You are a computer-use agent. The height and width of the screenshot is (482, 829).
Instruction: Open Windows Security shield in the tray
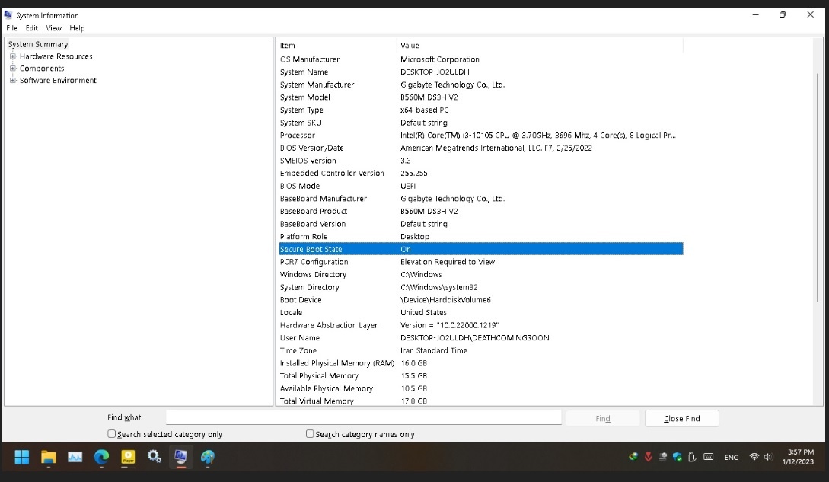click(678, 457)
